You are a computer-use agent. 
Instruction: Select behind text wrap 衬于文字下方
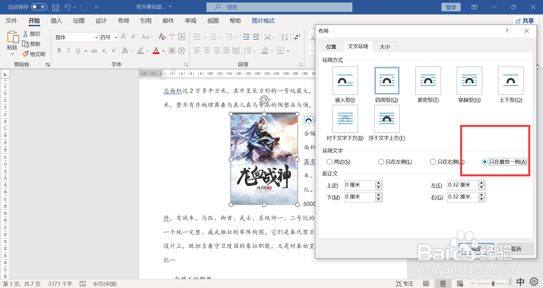point(345,119)
